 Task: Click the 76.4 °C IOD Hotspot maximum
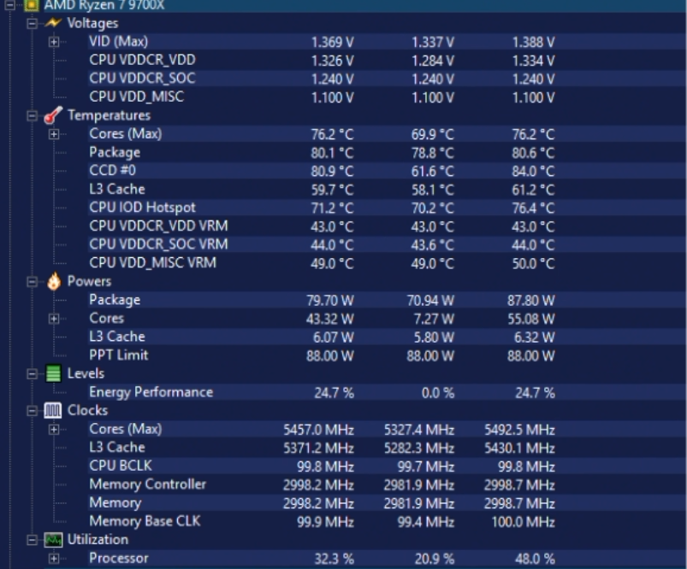click(x=533, y=208)
